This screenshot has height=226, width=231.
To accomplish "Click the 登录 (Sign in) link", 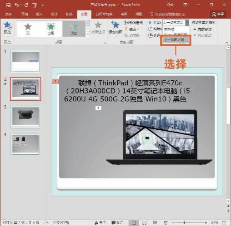I will click(x=170, y=5).
